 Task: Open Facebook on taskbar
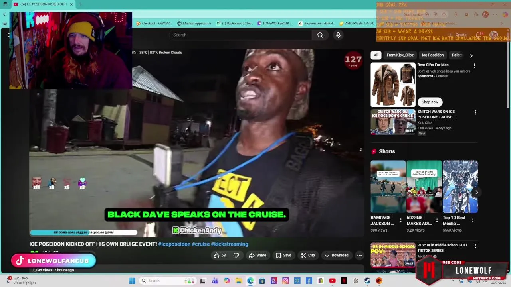pos(309,281)
